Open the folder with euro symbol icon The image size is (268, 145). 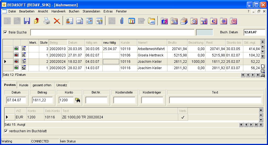[214, 21]
